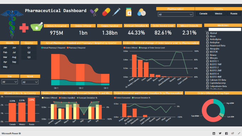Viewport: 242px width, 136px height.
Task: Open the Week dropdown
Action: coord(30,82)
